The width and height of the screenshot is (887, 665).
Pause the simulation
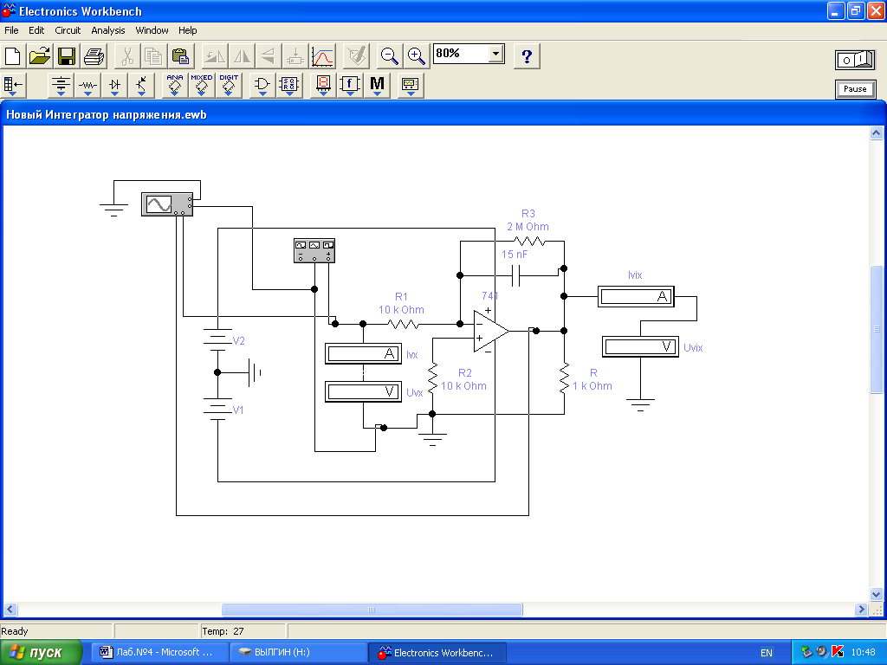pos(855,89)
